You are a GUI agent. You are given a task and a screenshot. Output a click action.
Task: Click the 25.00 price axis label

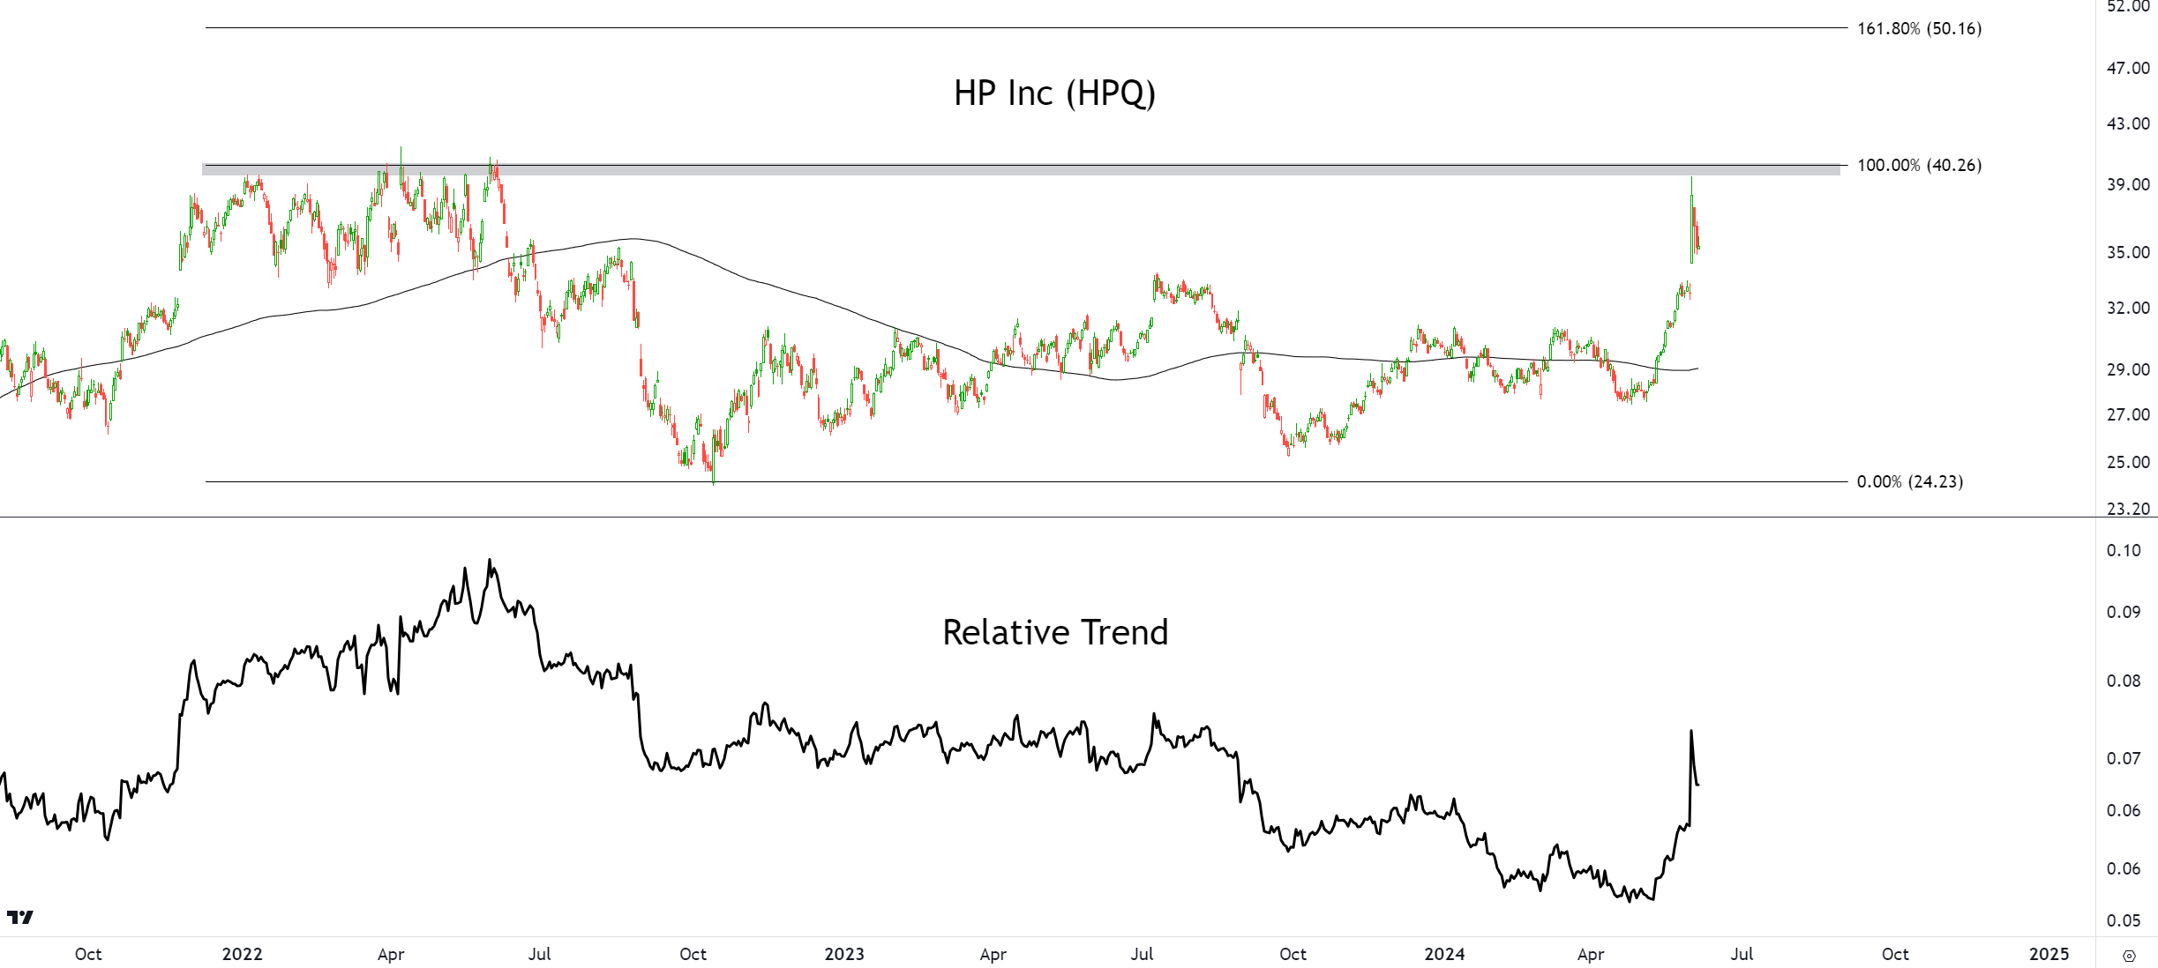[x=2128, y=462]
